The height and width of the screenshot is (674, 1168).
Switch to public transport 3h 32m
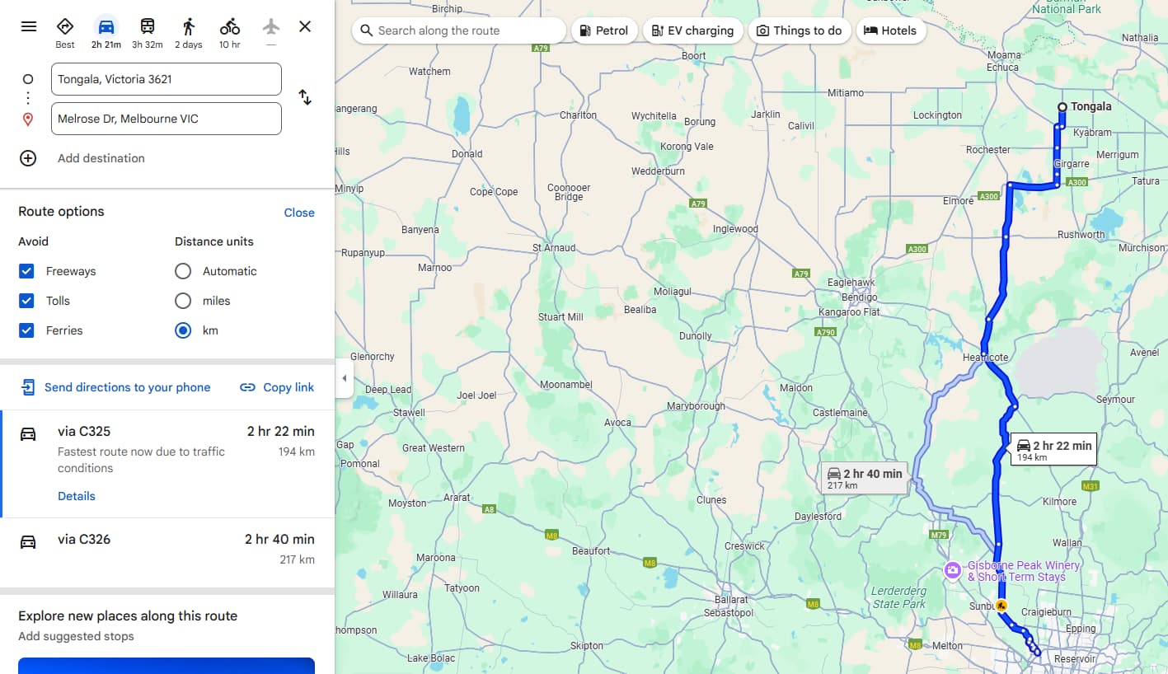tap(148, 33)
